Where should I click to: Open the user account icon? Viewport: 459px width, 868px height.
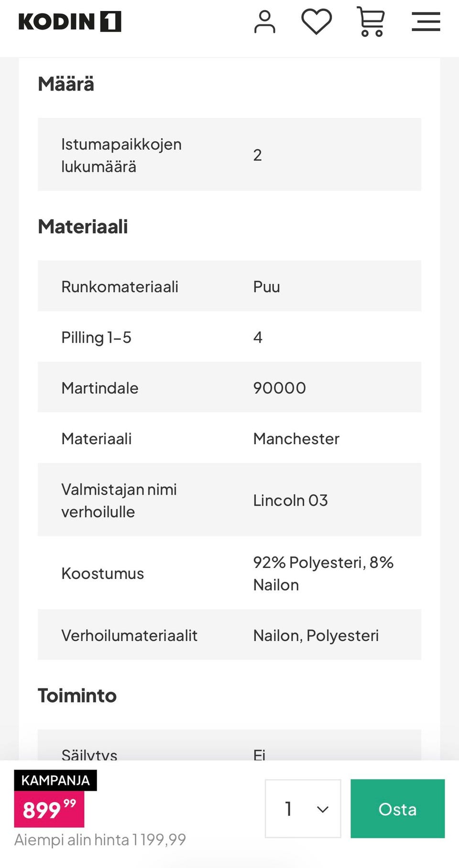coord(264,22)
